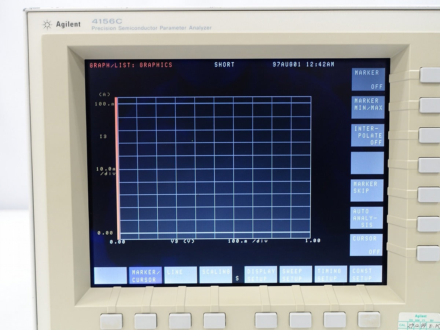This screenshot has height=330, width=440.
Task: Push the physical key below SCALING
Action: tap(214, 320)
